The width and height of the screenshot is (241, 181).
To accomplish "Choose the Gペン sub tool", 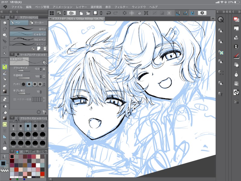I will (28, 29).
